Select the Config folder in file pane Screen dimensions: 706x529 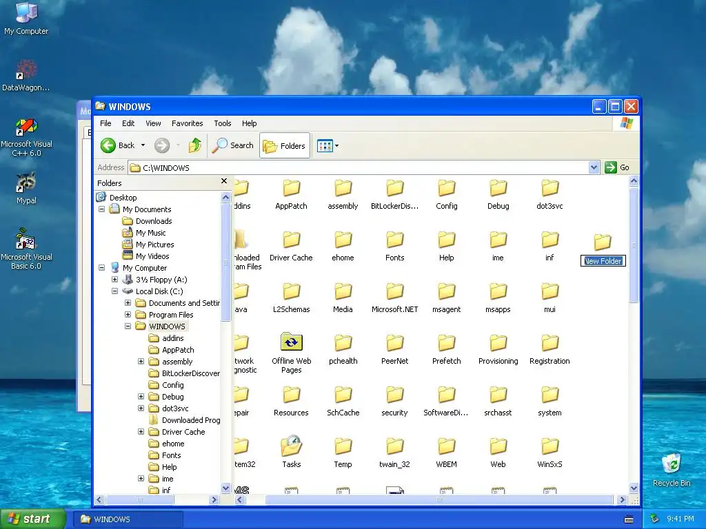447,195
